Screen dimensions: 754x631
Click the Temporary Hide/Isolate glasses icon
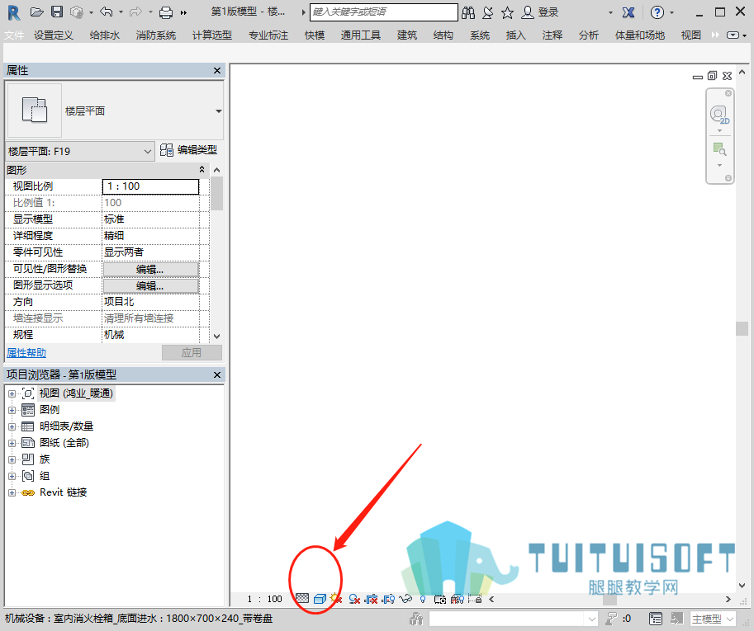click(405, 599)
